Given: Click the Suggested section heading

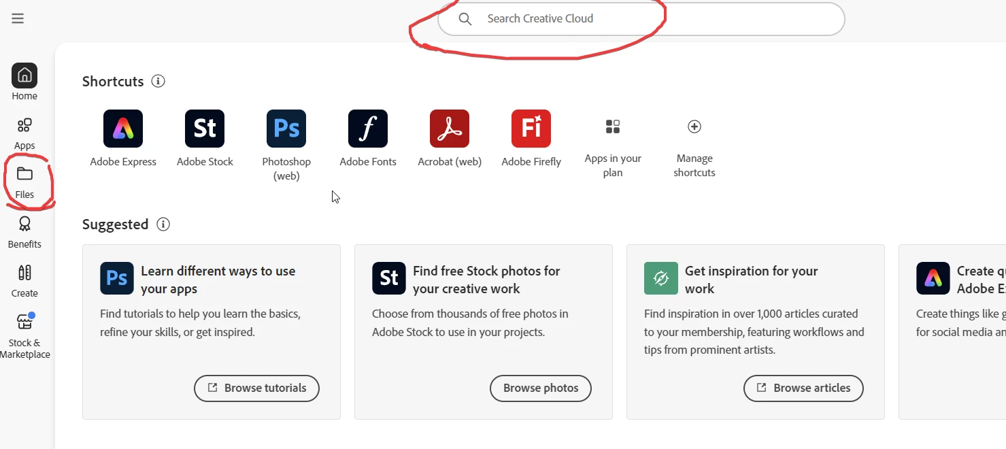Looking at the screenshot, I should 116,224.
